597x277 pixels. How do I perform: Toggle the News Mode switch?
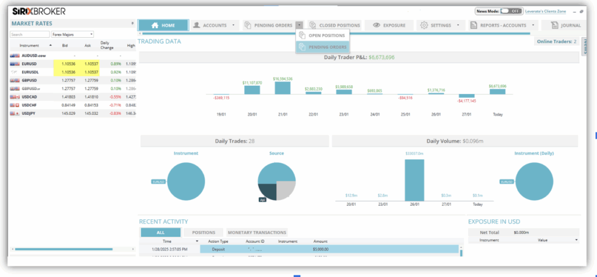(x=511, y=11)
